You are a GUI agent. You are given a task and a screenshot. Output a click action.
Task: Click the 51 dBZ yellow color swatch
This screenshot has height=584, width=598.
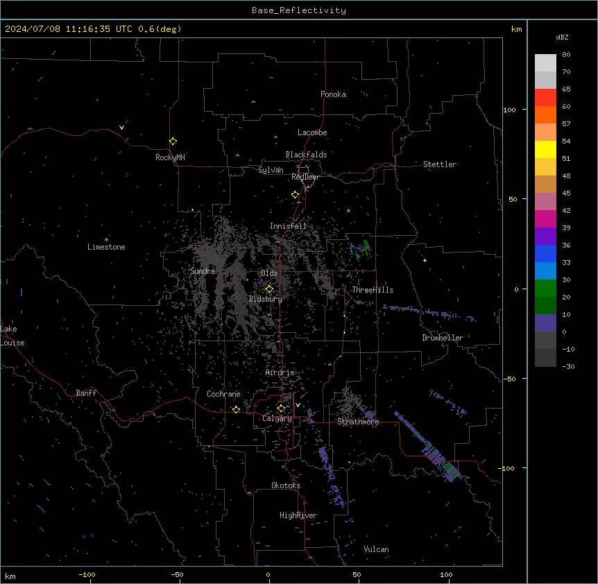click(x=545, y=149)
